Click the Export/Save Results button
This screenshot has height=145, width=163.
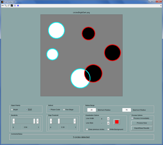[142, 128]
